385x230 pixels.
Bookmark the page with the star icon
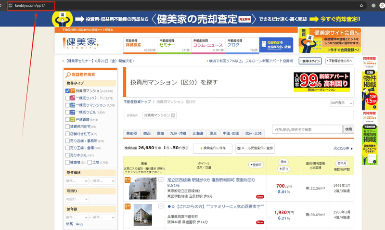pyautogui.click(x=361, y=5)
